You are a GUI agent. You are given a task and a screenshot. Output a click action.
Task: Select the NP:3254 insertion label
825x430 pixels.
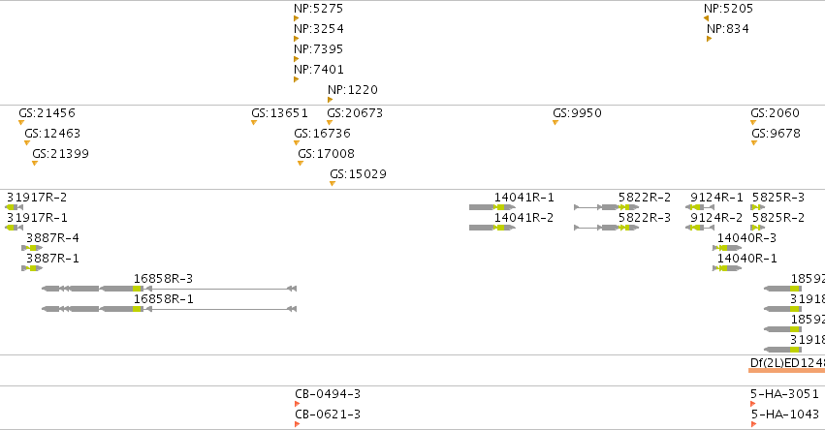point(319,29)
